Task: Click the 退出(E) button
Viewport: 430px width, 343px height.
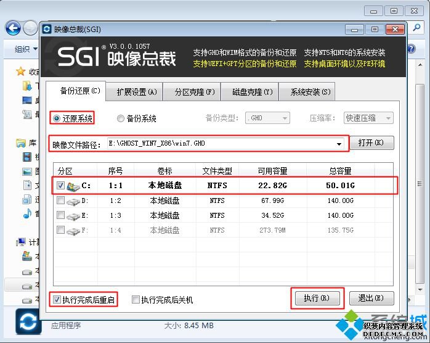Action: (371, 298)
